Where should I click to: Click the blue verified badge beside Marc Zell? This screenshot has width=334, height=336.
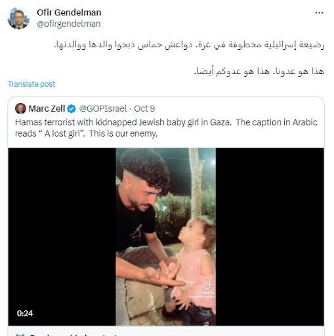72,109
